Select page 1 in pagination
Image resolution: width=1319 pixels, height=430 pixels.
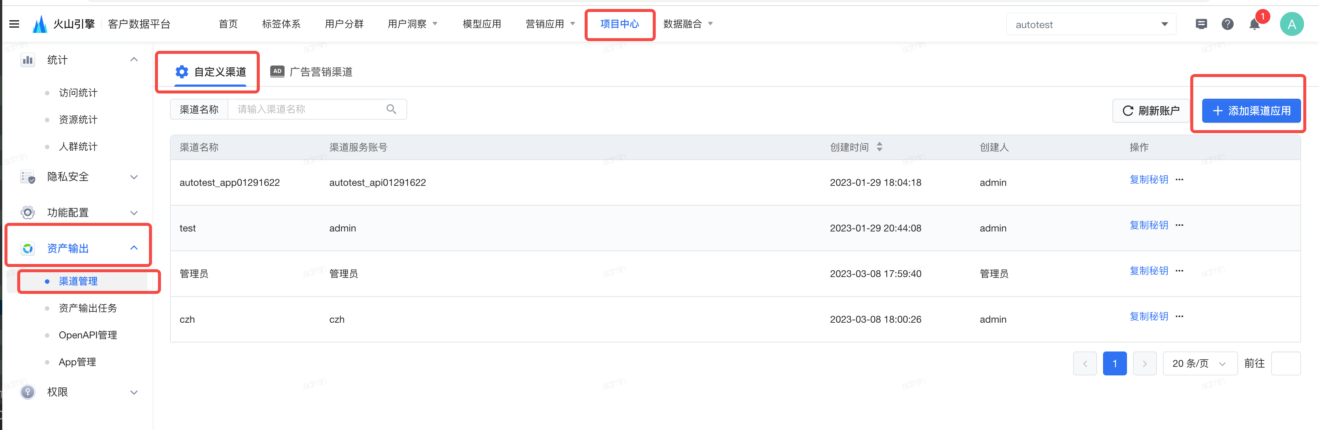tap(1114, 363)
